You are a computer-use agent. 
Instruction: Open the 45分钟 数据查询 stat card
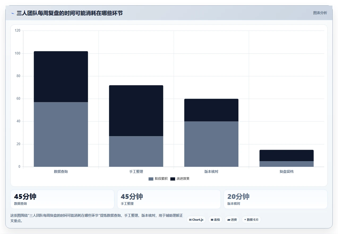[62, 199]
